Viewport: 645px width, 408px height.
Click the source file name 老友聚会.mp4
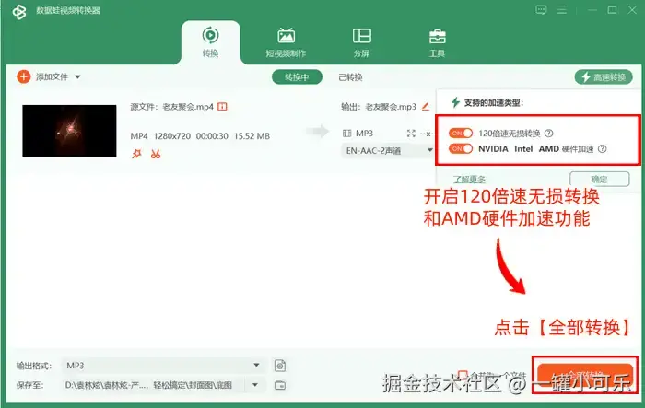pyautogui.click(x=188, y=107)
